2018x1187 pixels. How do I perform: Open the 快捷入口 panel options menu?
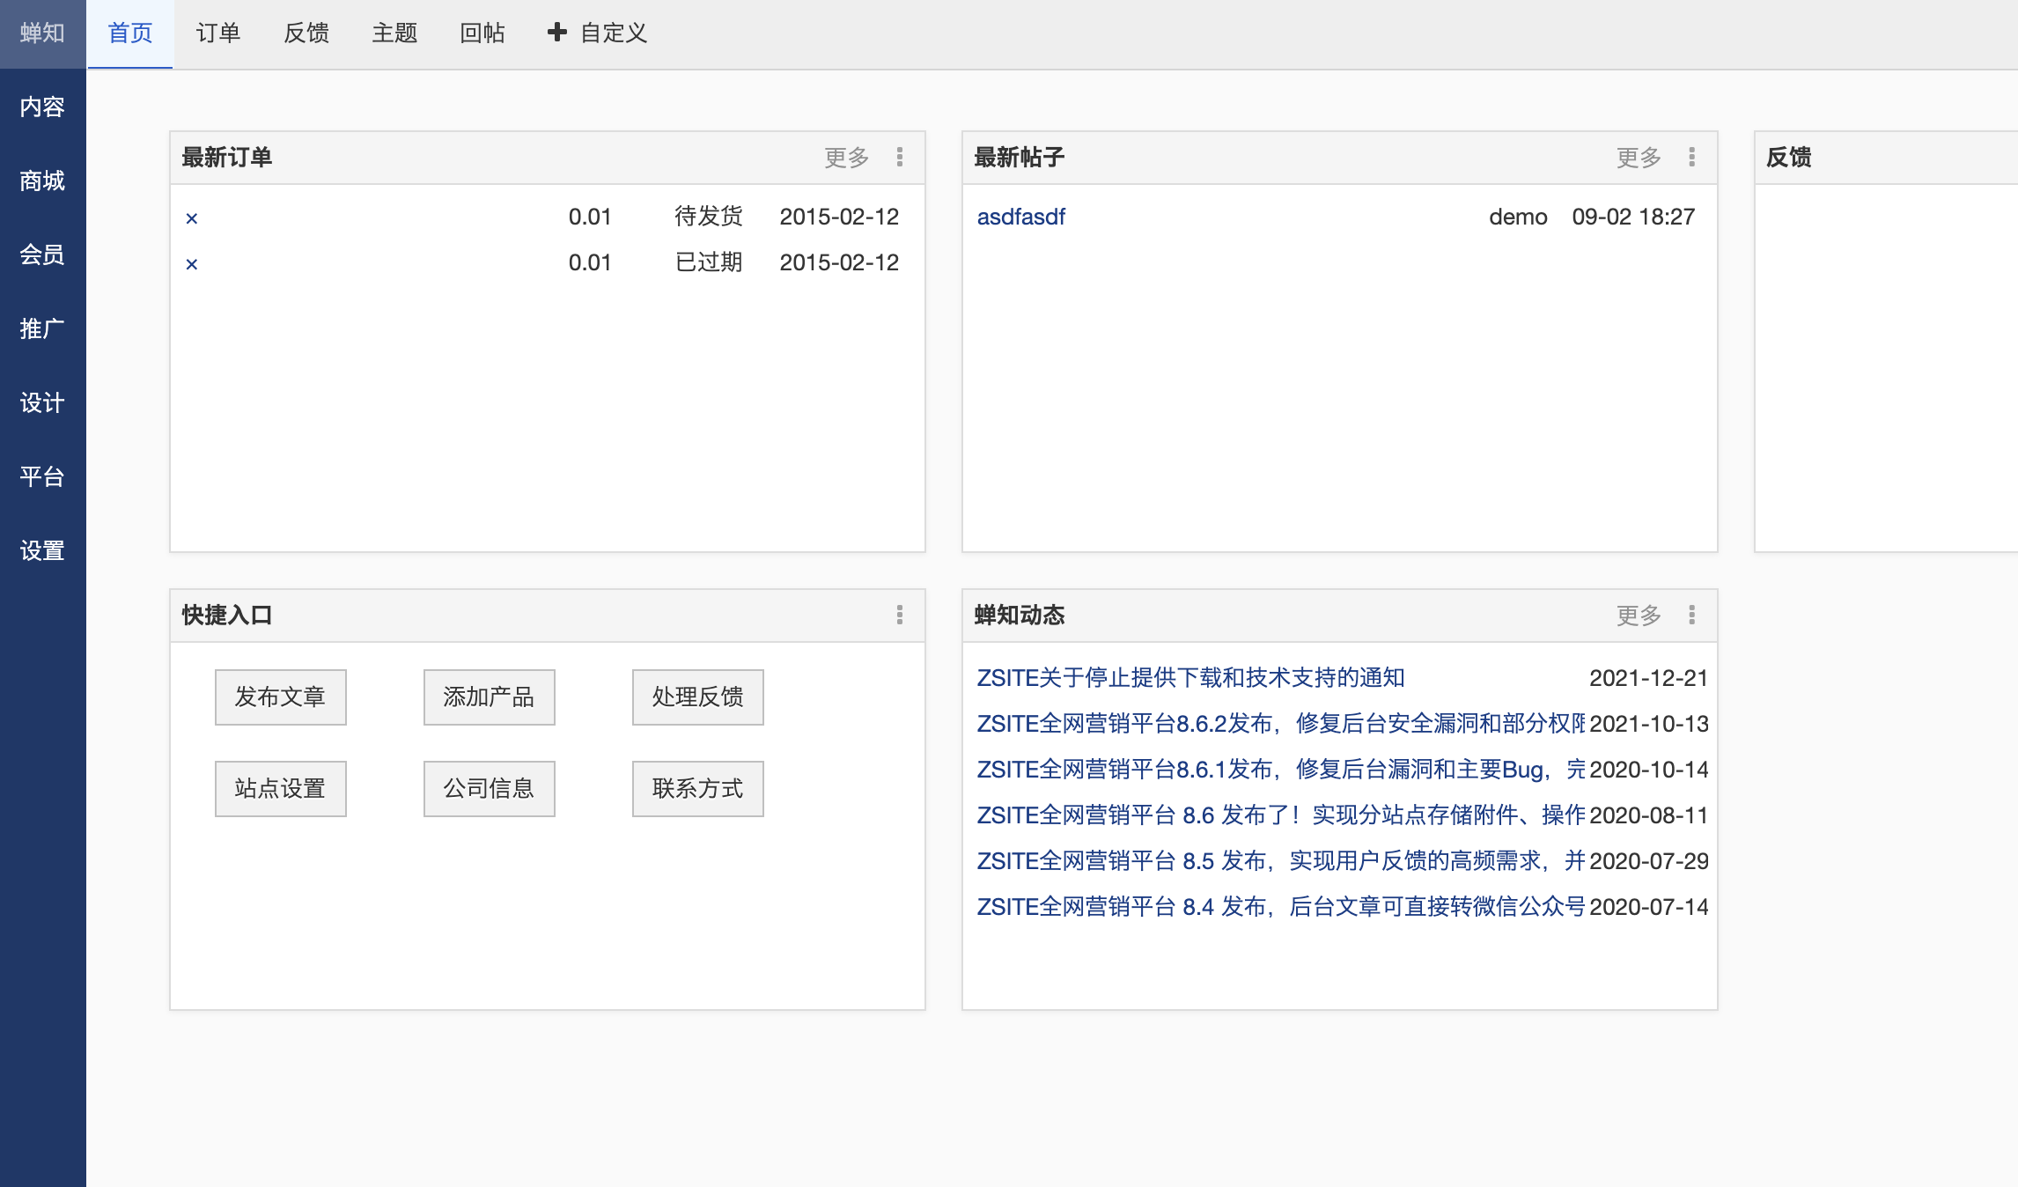899,615
